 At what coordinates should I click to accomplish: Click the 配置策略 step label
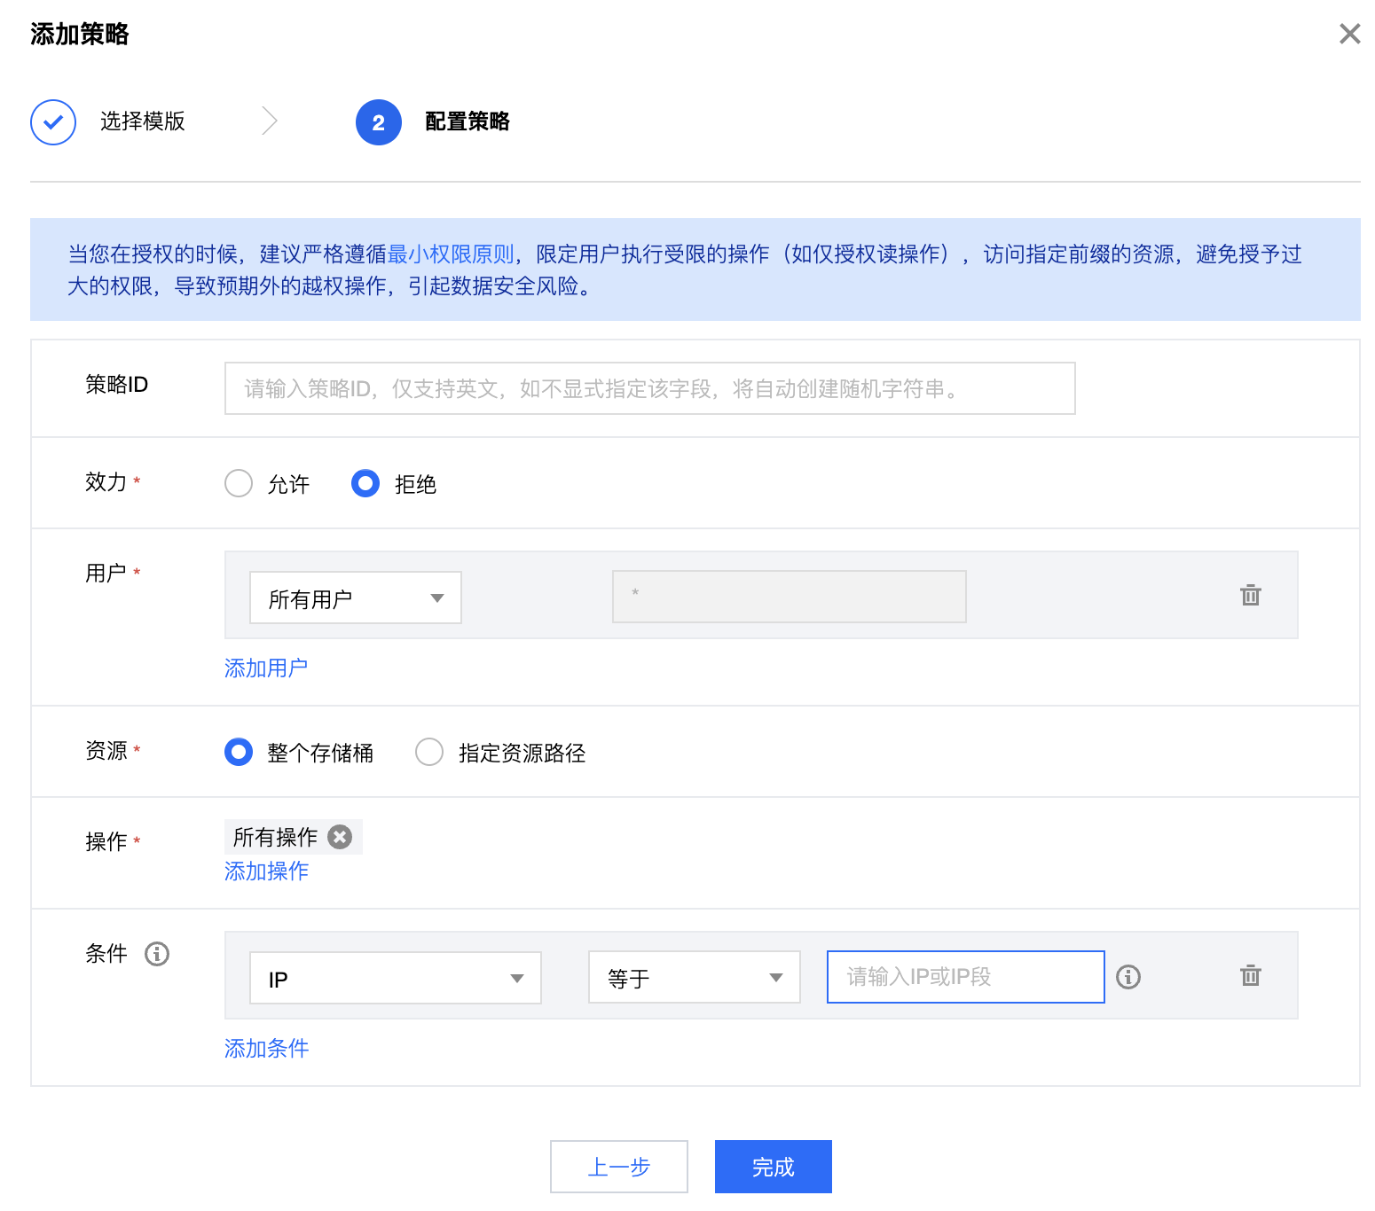(x=467, y=121)
